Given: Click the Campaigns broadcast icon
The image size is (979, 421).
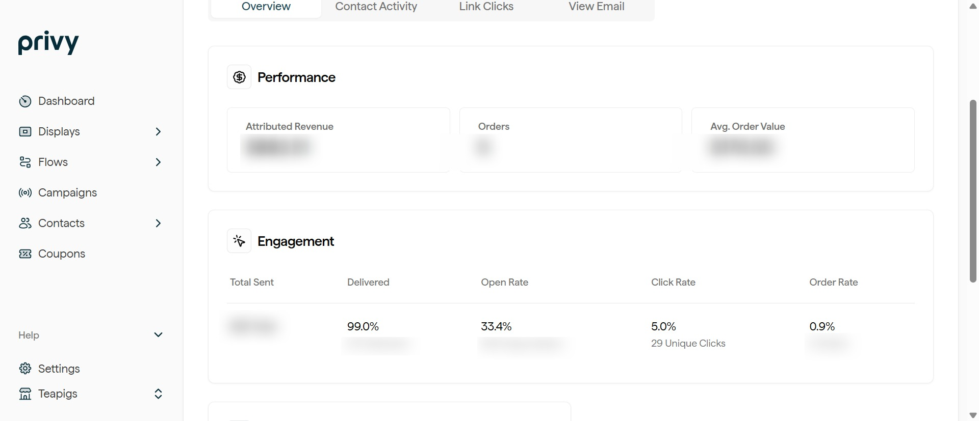Looking at the screenshot, I should (25, 193).
